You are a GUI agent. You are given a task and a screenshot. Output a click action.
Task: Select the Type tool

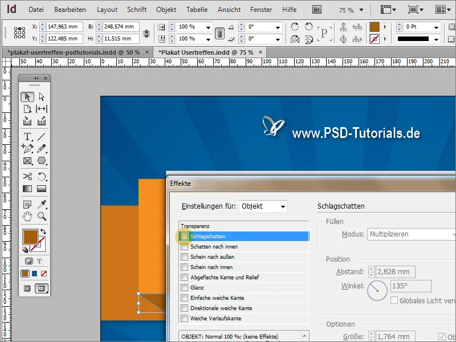(27, 136)
